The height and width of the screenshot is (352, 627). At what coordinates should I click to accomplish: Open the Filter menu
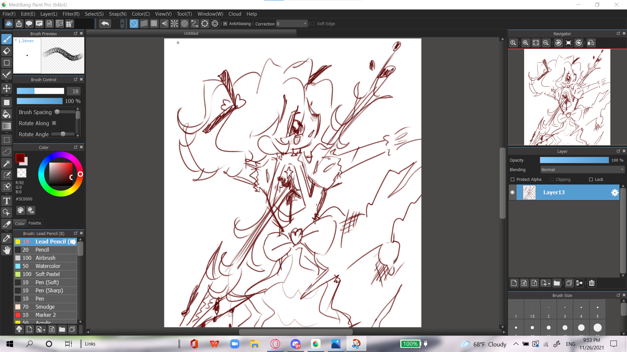(x=71, y=14)
